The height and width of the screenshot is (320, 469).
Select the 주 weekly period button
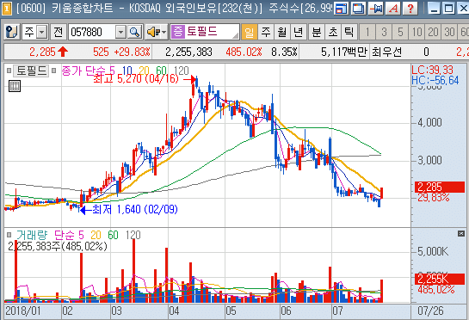266,32
